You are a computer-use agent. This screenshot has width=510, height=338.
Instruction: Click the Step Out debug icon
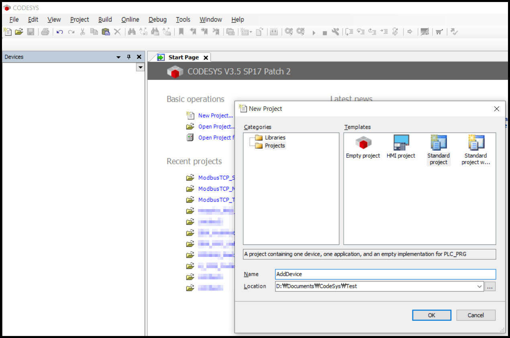pyautogui.click(x=373, y=32)
